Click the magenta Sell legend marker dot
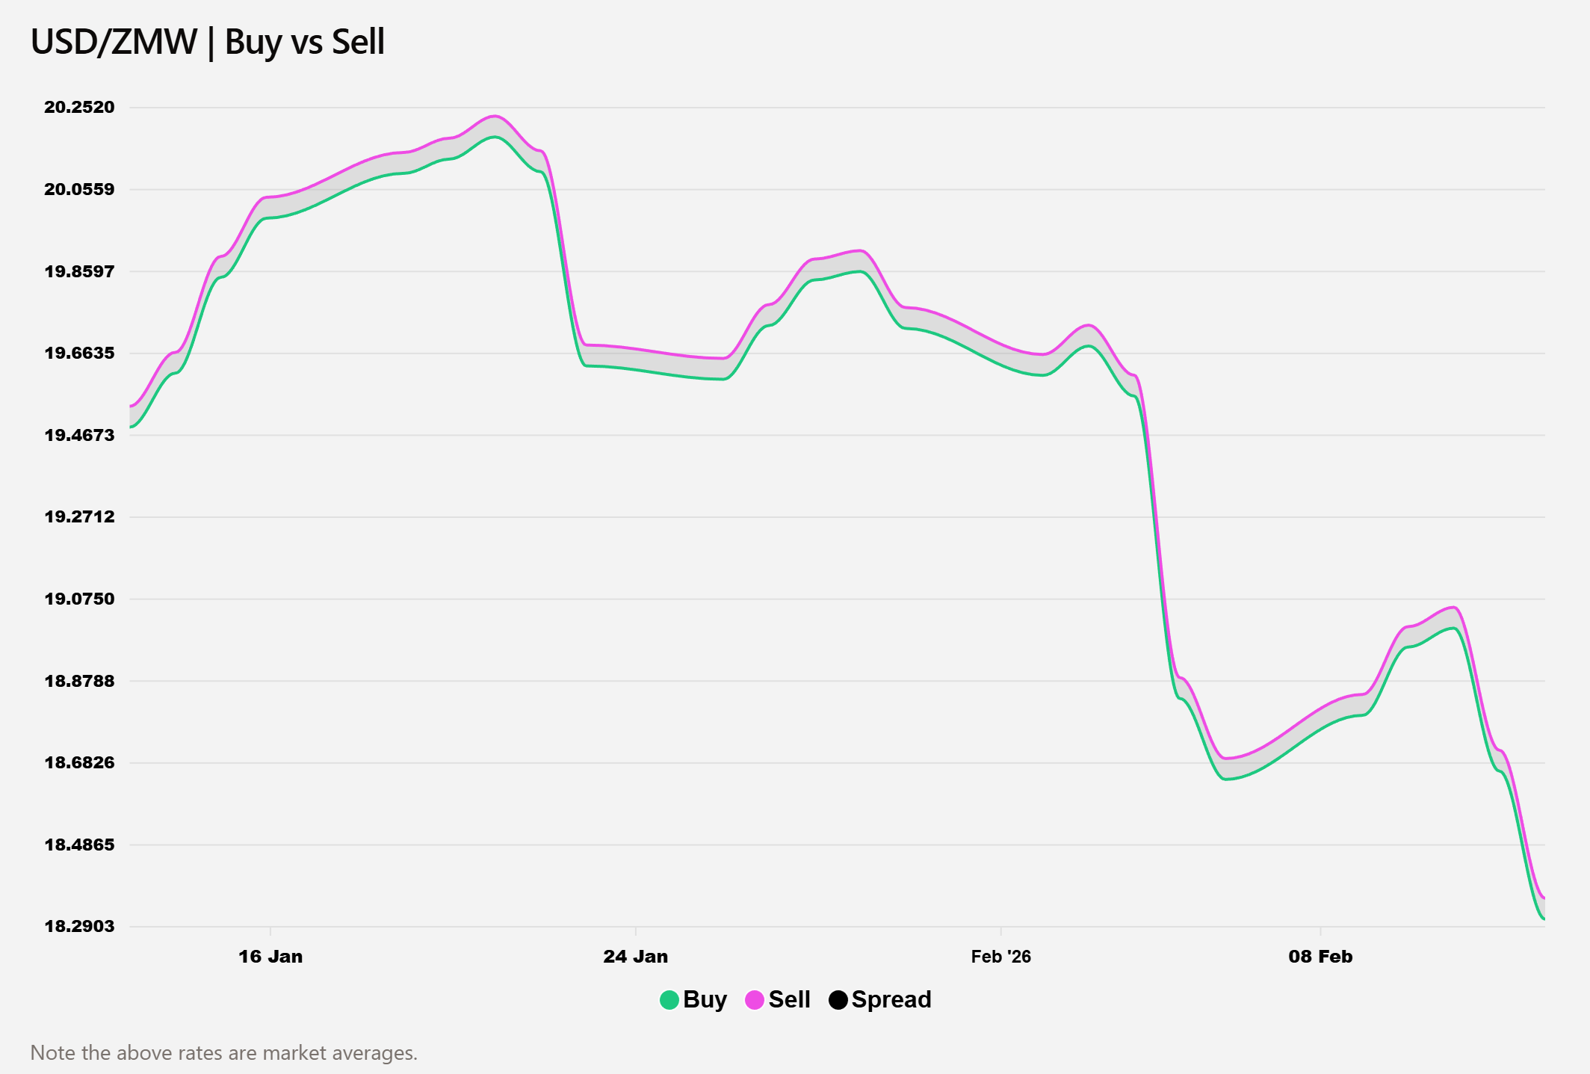Image resolution: width=1590 pixels, height=1074 pixels. pos(755,1000)
